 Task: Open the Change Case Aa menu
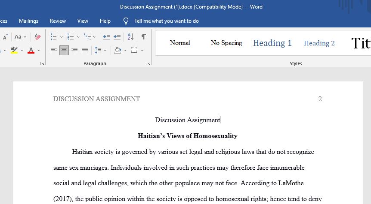click(x=20, y=37)
